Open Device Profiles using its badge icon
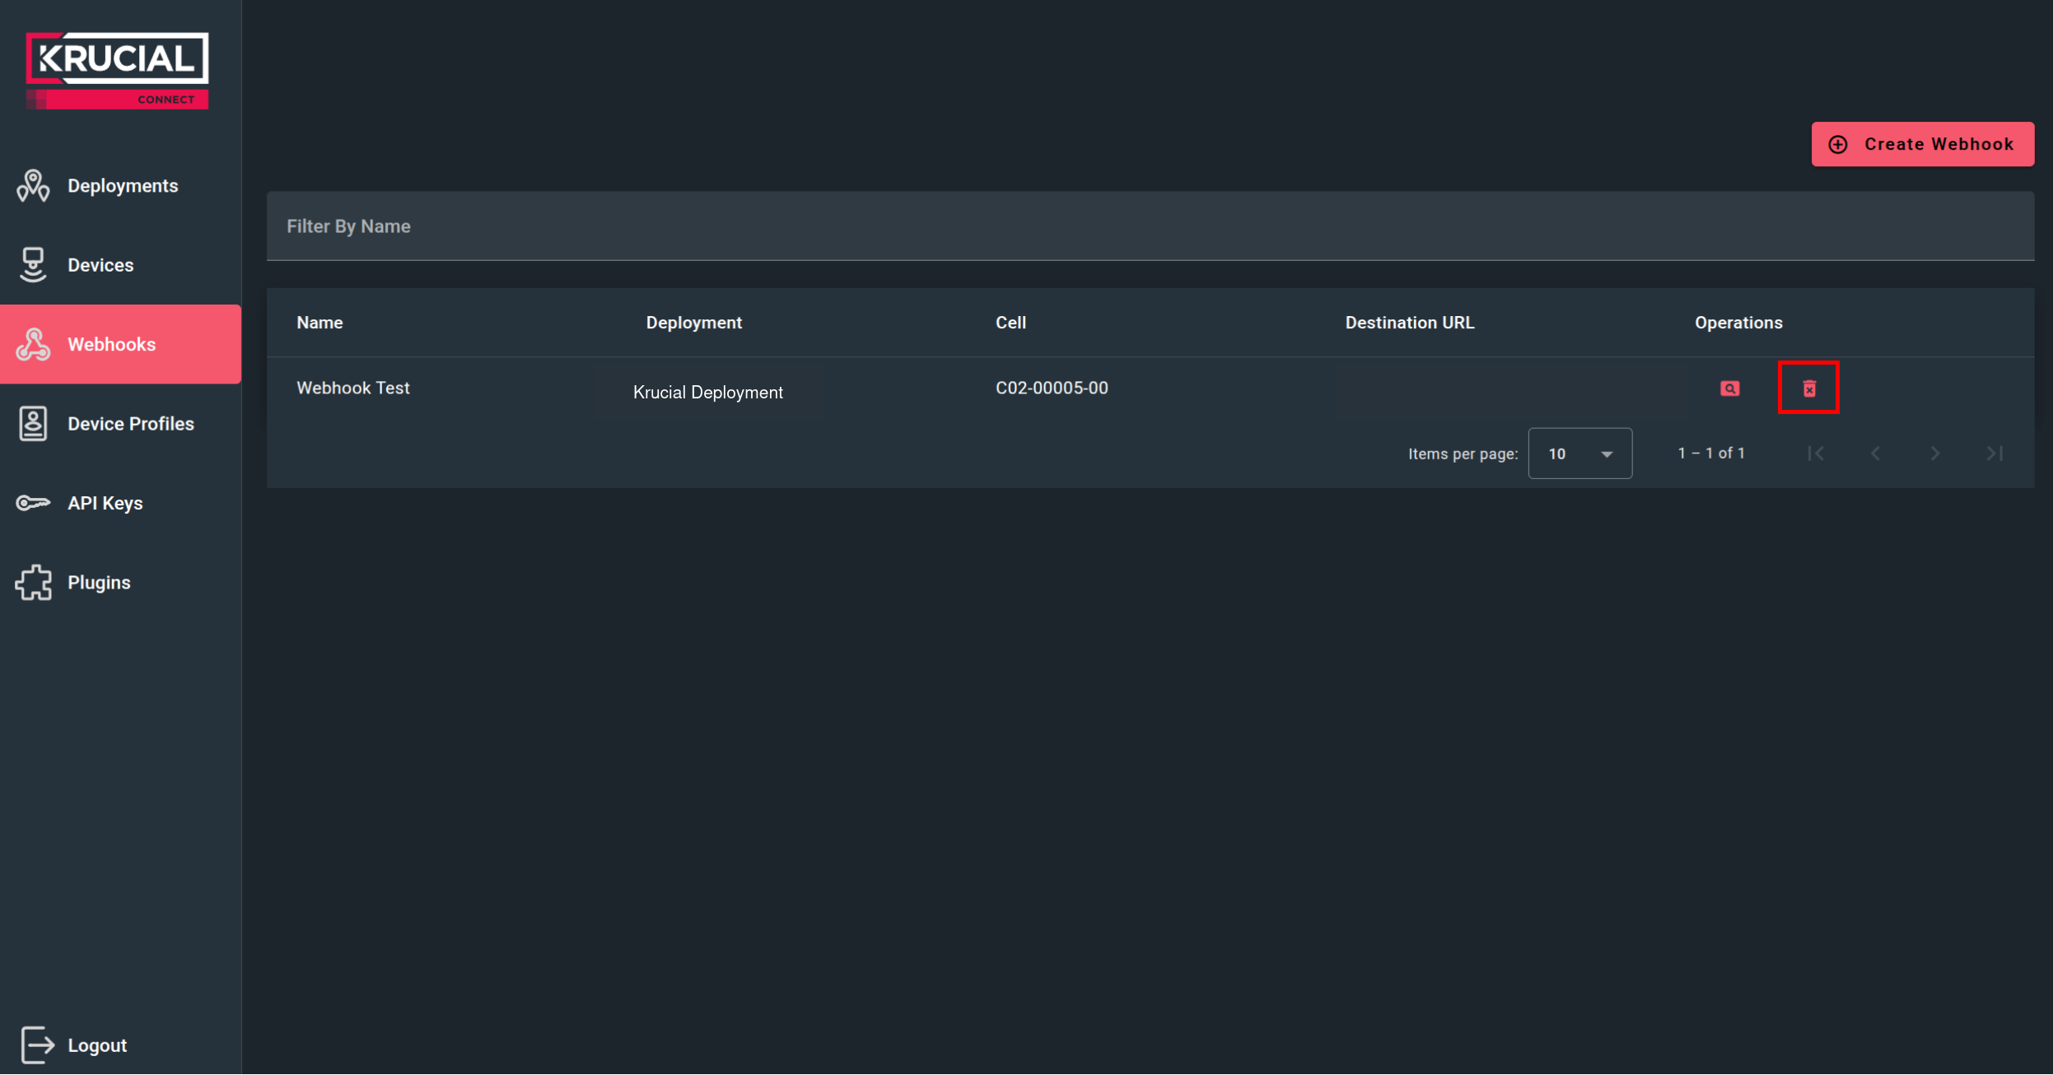This screenshot has width=2053, height=1075. 32,423
